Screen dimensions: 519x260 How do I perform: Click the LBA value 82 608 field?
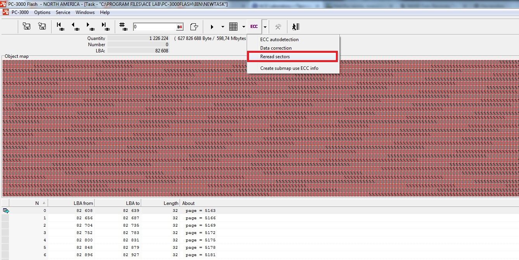coord(138,51)
